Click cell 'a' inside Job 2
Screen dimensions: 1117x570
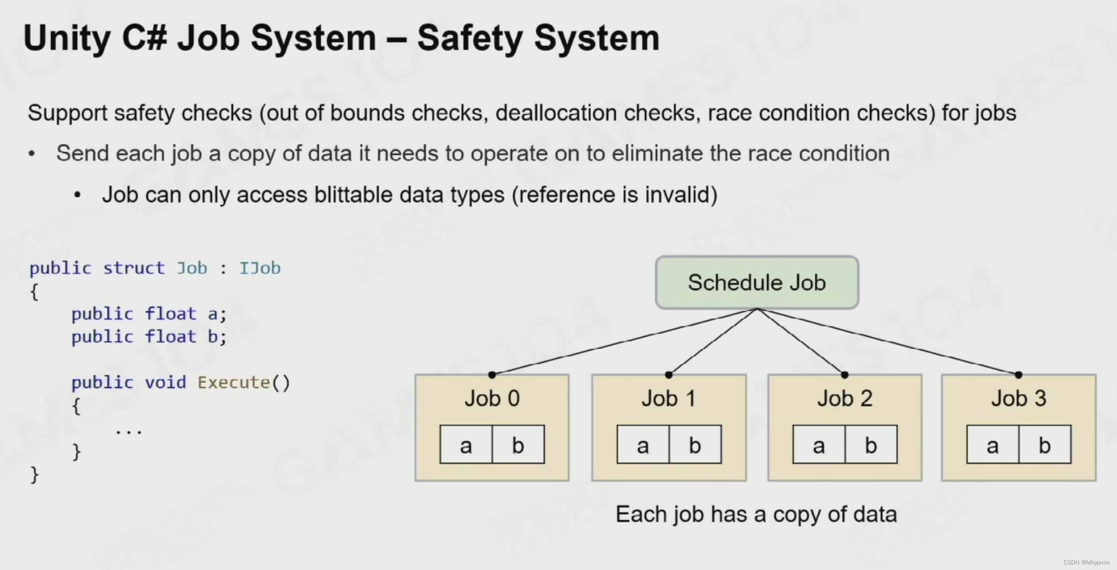[819, 445]
